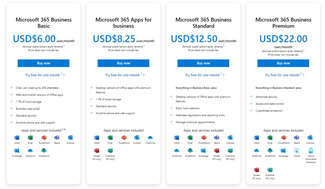
Task: Click chevron beside Try free under Apps for business
Action: (x=144, y=75)
